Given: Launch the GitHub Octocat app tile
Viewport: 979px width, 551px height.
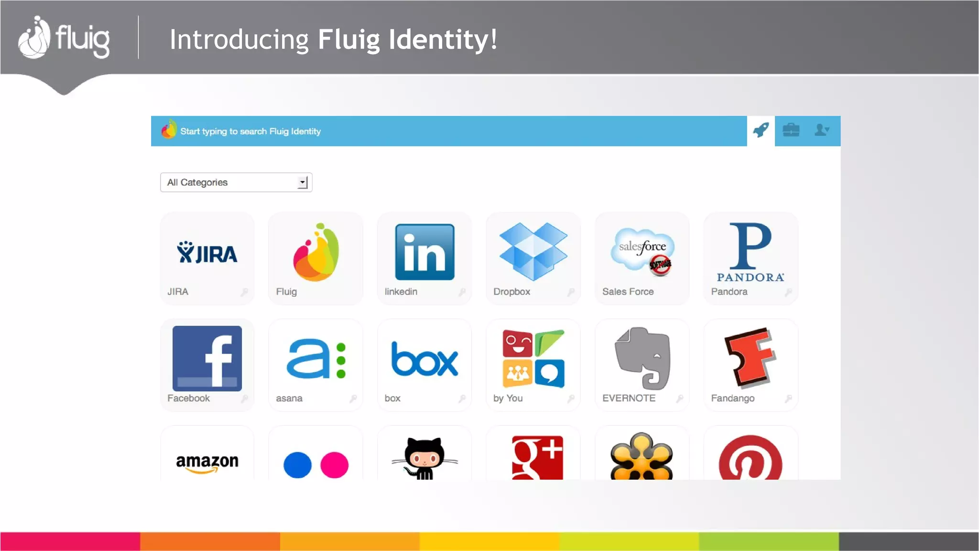Looking at the screenshot, I should point(424,453).
